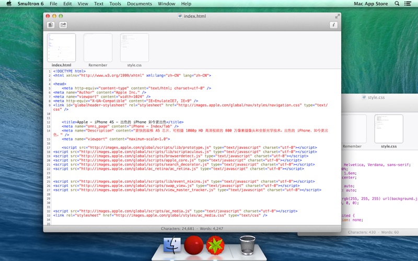
Task: Click the omni_page meta line
Action: tap(120, 126)
